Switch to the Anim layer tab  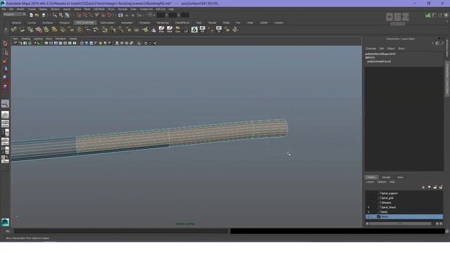tap(400, 177)
